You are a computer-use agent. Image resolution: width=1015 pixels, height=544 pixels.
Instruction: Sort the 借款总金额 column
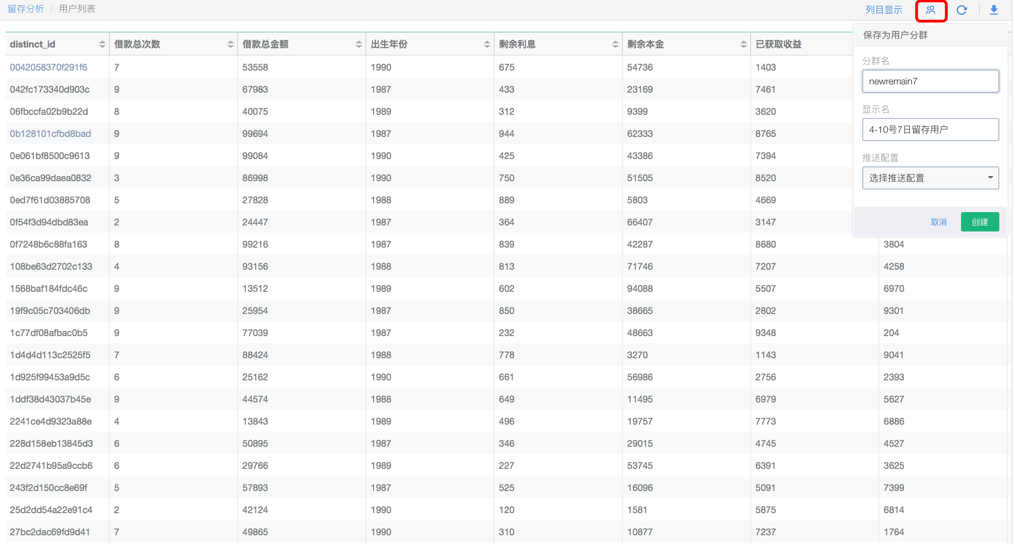pyautogui.click(x=358, y=44)
